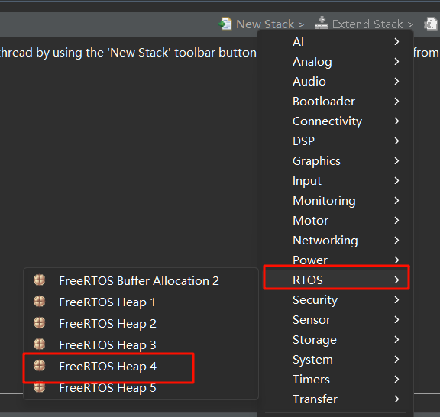Expand the Security submenu arrow

pos(396,300)
